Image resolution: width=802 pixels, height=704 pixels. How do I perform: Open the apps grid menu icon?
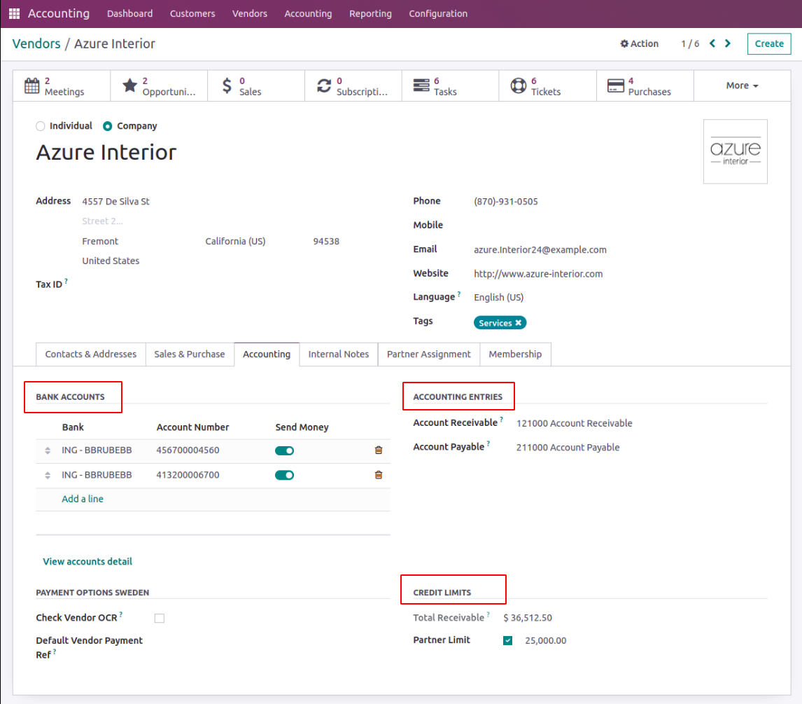(14, 14)
